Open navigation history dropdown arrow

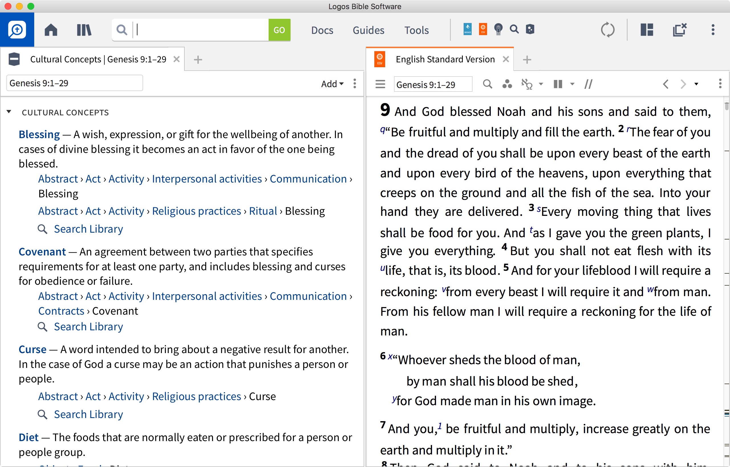(x=696, y=84)
